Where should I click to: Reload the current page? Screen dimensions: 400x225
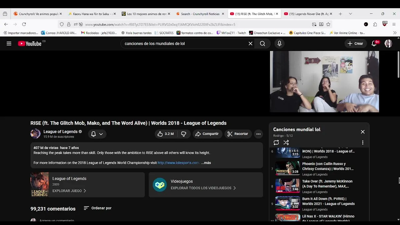(24, 24)
